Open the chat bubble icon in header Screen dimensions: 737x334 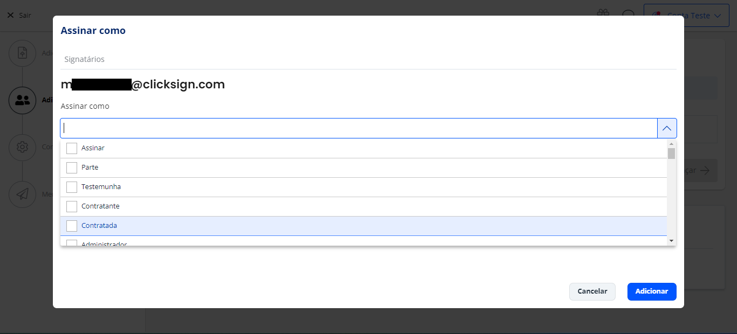click(628, 15)
